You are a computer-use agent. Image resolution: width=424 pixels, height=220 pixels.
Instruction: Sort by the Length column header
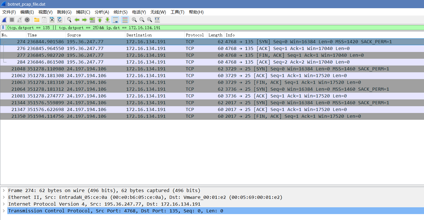click(216, 35)
